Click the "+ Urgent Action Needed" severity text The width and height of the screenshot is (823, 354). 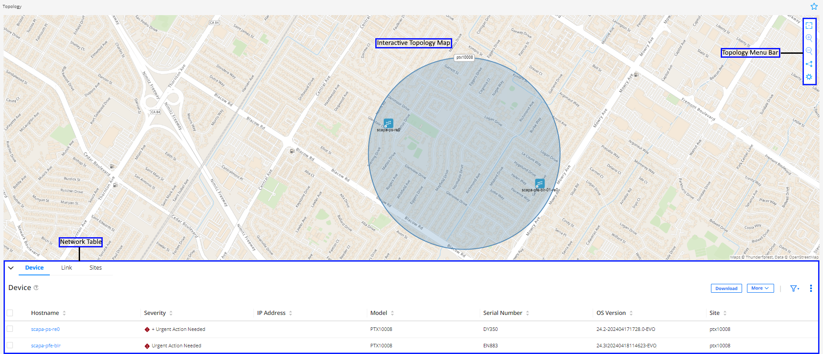click(x=178, y=330)
